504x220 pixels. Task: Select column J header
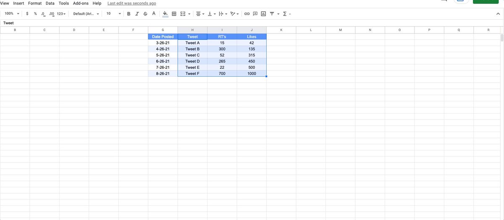252,30
